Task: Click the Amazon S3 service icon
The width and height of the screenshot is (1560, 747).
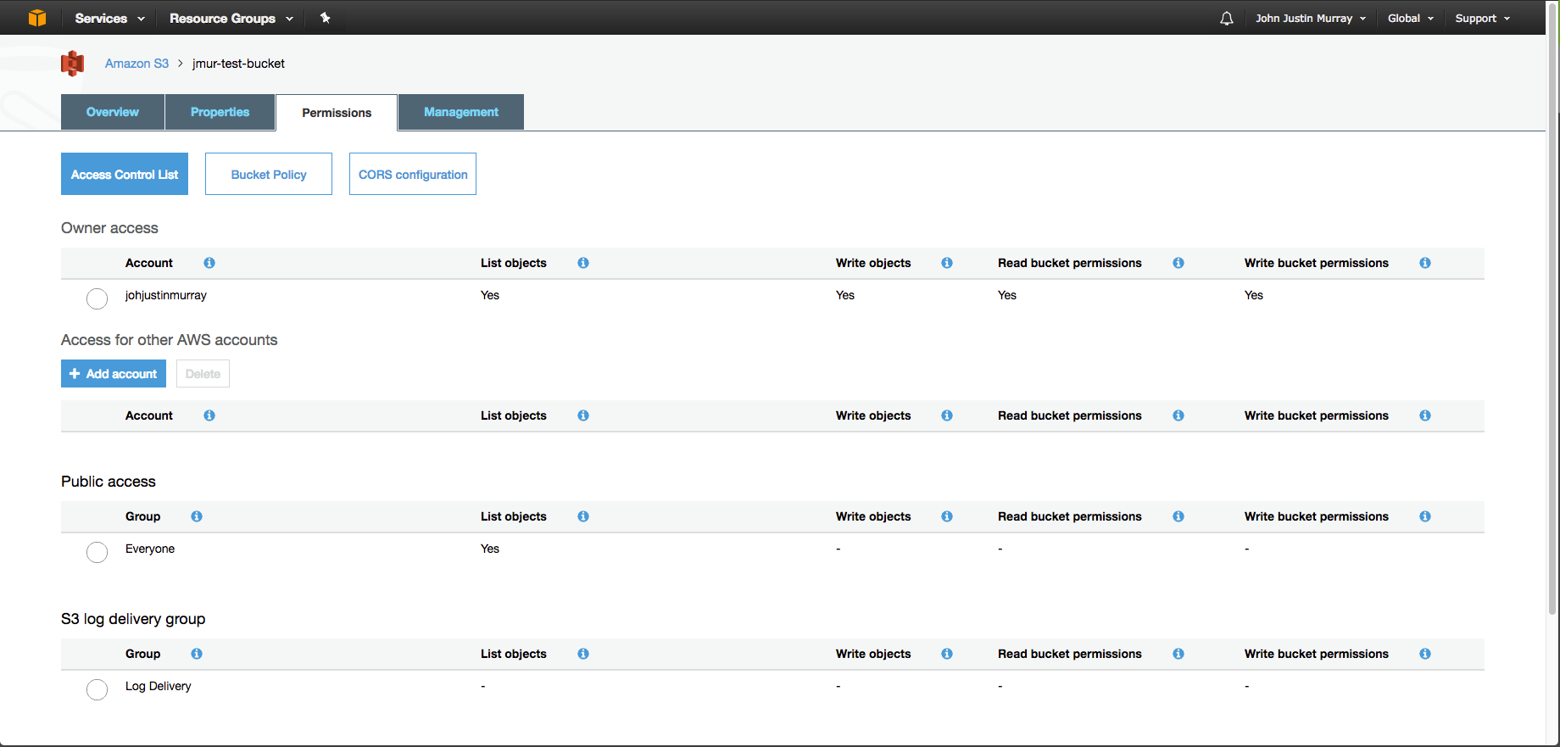Action: [73, 64]
